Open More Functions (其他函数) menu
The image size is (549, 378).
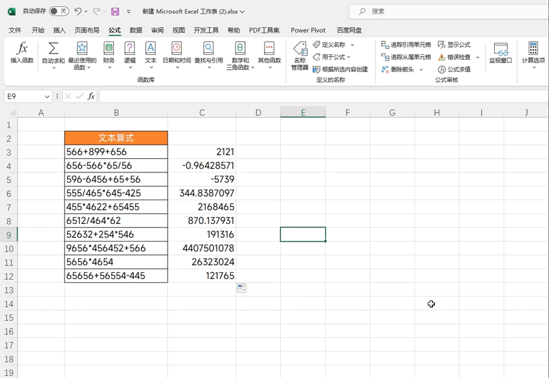pos(269,54)
